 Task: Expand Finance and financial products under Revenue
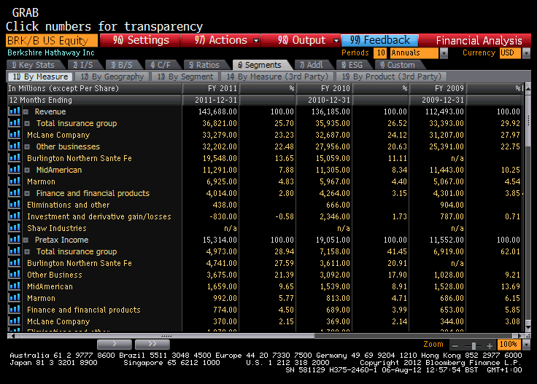(x=27, y=194)
